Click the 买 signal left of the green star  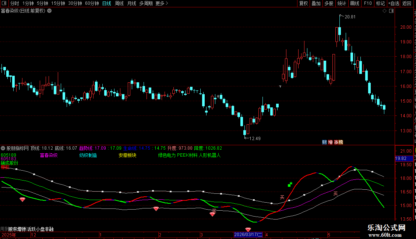(x=282, y=197)
